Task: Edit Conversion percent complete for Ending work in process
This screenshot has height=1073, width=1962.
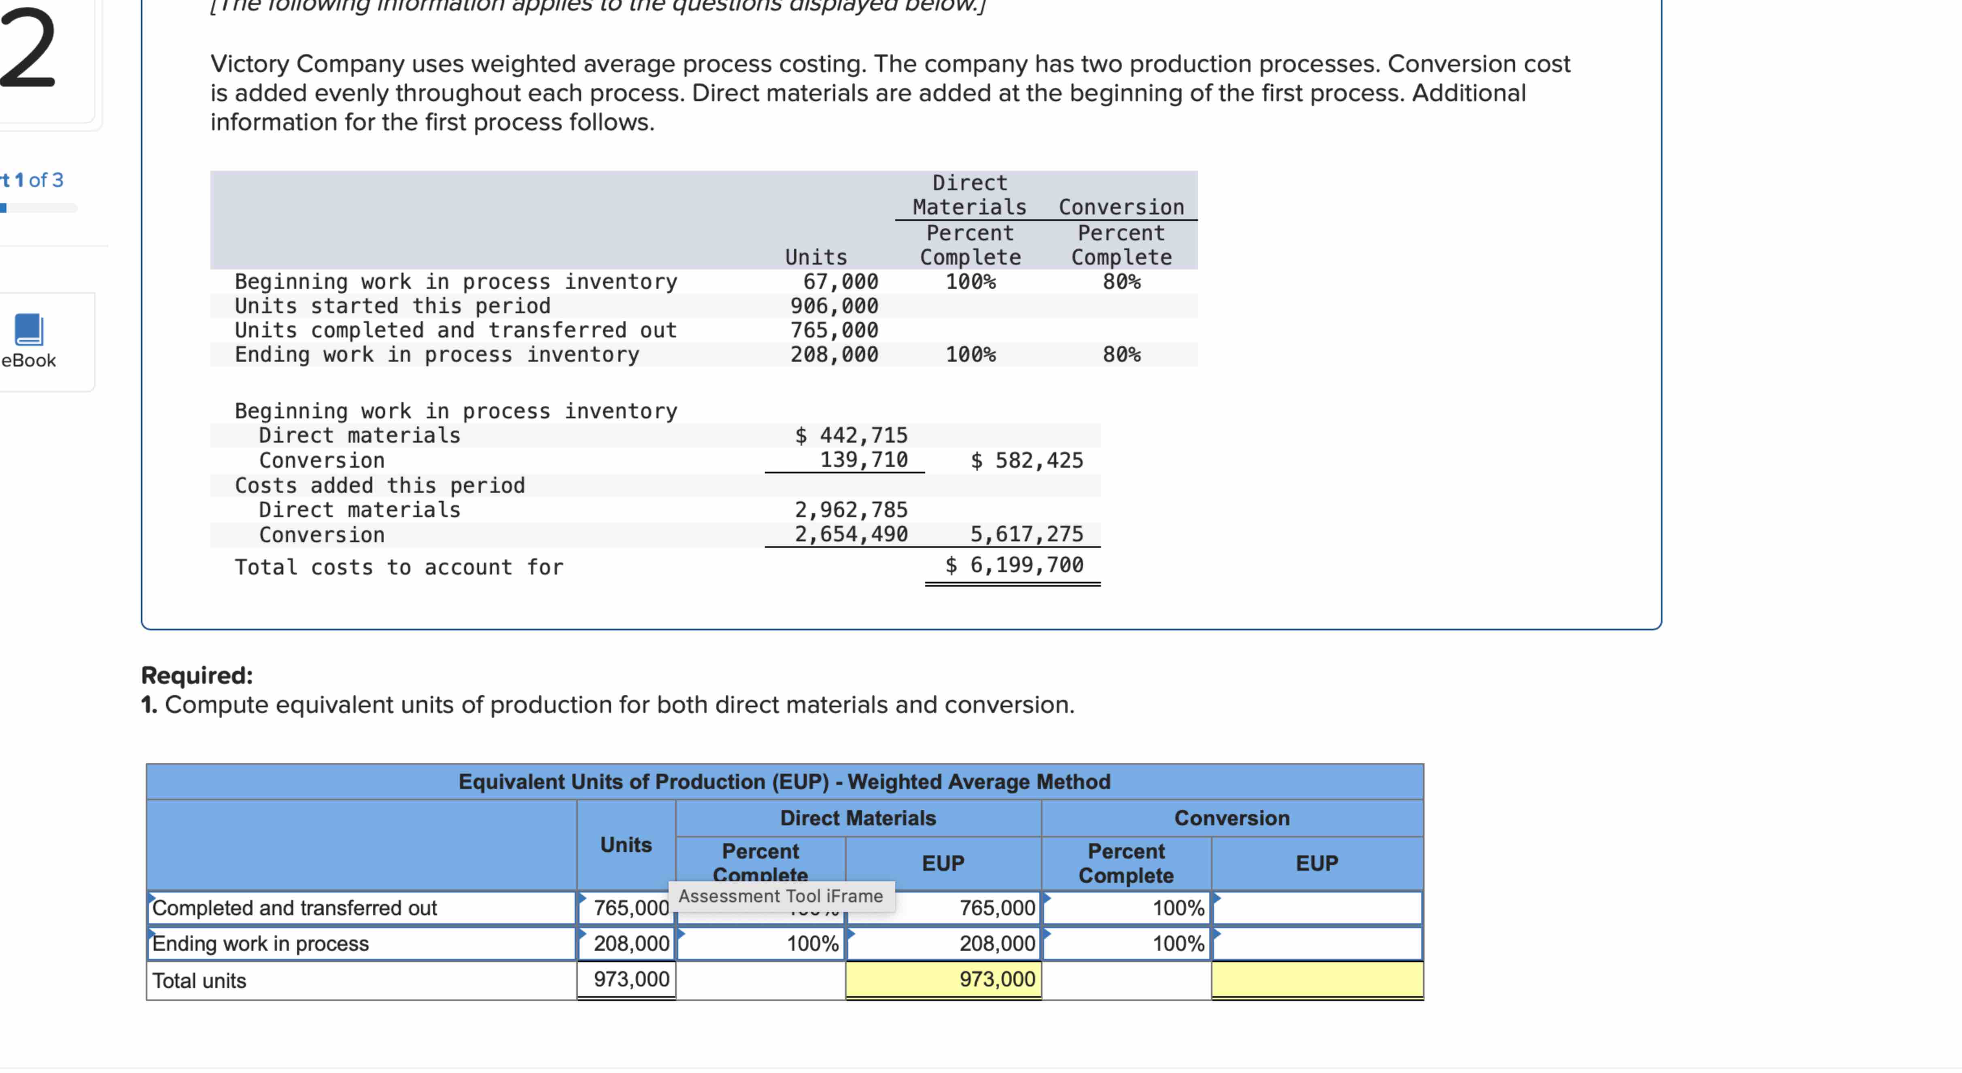Action: [x=1126, y=944]
